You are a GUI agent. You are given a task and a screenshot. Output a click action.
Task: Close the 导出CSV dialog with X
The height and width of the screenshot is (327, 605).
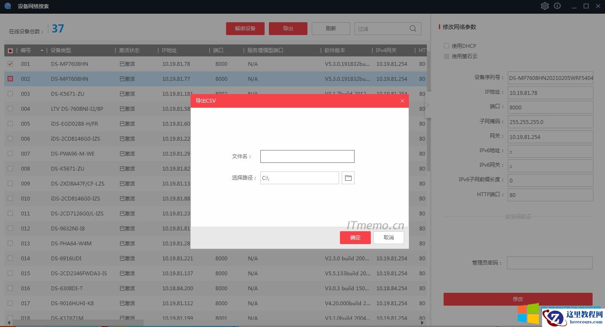pos(402,101)
